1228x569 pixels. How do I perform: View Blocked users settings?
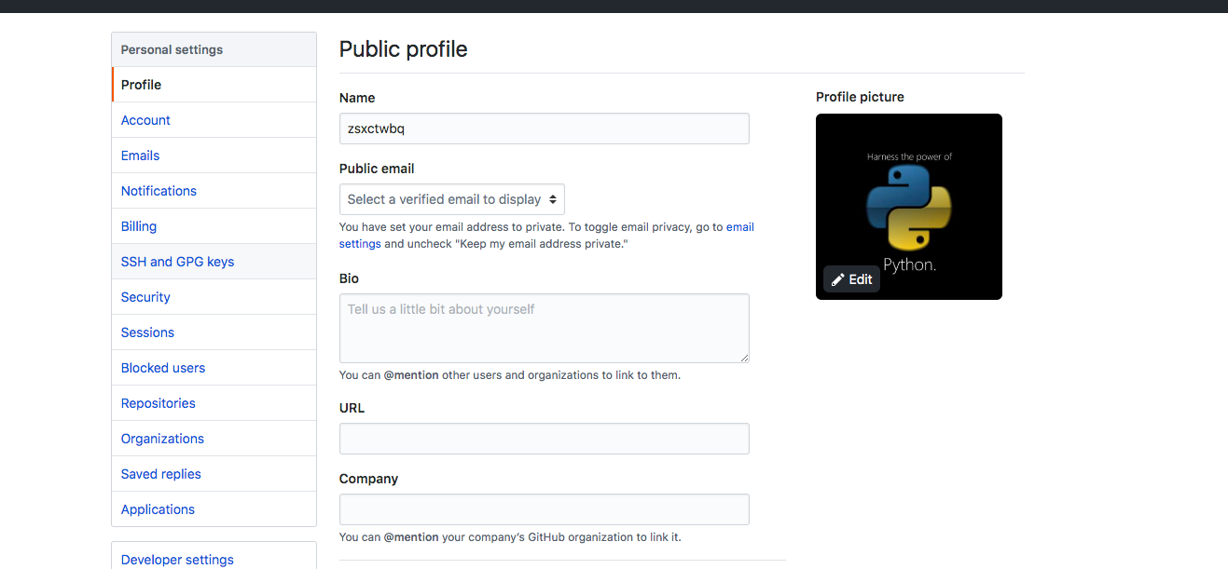(214, 368)
